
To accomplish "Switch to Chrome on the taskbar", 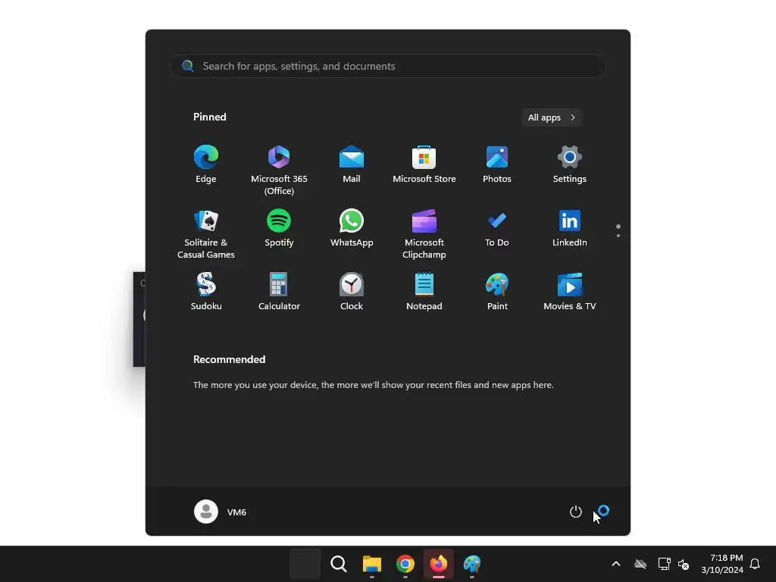I will [x=405, y=564].
